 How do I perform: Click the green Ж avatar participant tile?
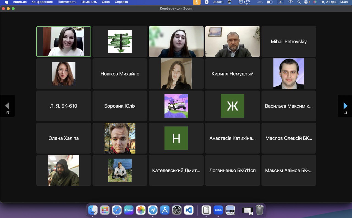[232, 106]
